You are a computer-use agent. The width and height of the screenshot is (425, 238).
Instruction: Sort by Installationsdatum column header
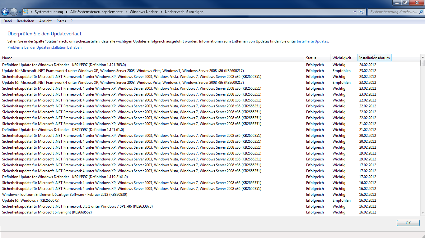click(x=375, y=58)
